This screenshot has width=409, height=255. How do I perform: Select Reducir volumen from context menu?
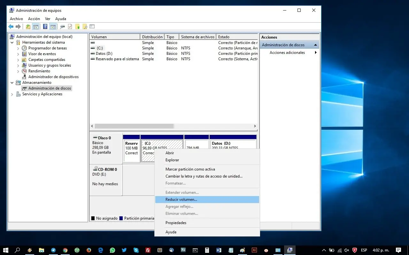coord(181,200)
